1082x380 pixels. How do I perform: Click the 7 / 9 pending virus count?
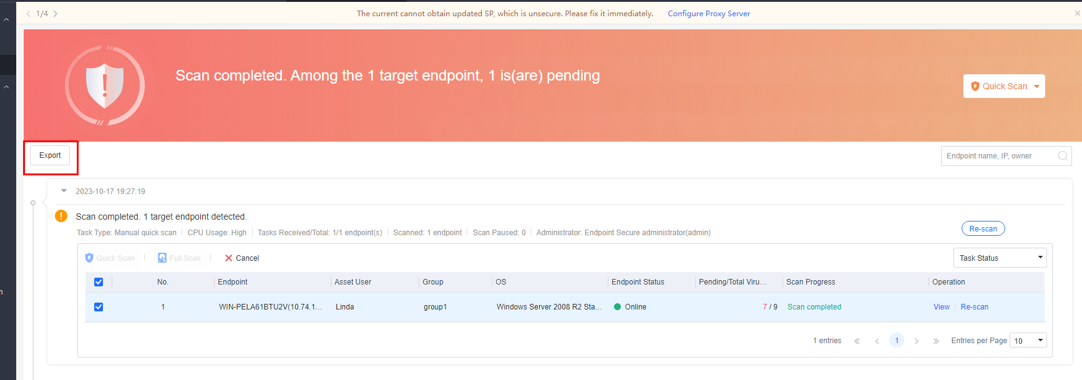[770, 307]
